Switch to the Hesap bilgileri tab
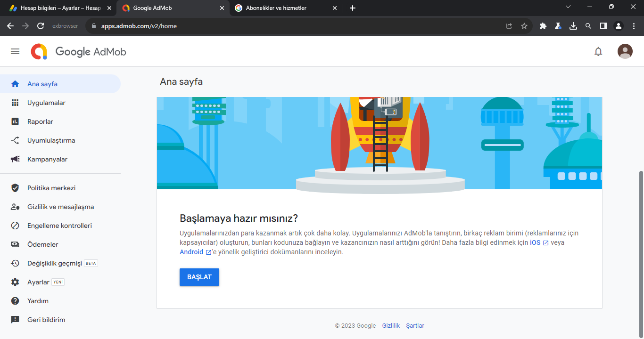Screen dimensions: 644x339 60,8
